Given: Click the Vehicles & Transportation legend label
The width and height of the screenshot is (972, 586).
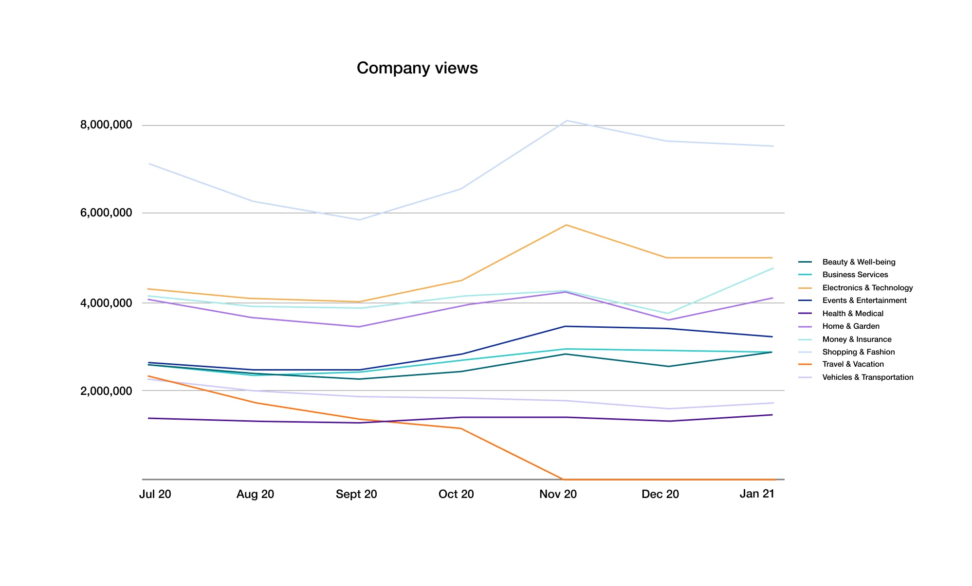Looking at the screenshot, I should [x=867, y=377].
